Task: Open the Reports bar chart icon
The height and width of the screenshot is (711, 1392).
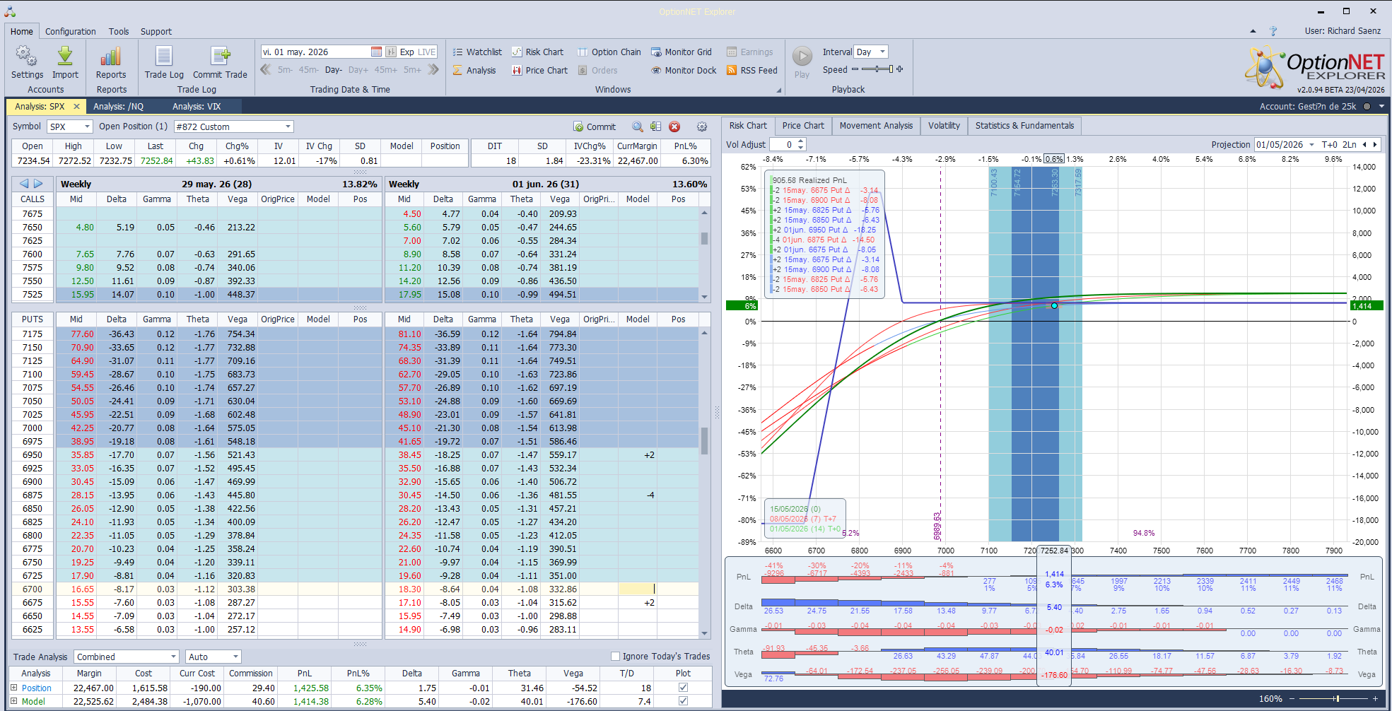Action: [x=111, y=57]
